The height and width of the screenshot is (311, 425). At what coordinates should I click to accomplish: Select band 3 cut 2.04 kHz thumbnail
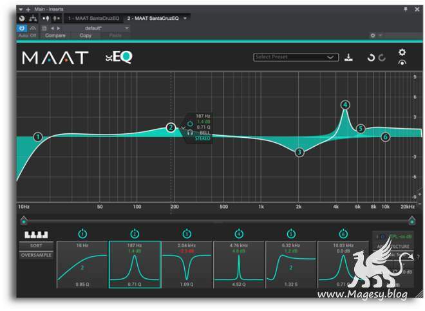(x=187, y=265)
